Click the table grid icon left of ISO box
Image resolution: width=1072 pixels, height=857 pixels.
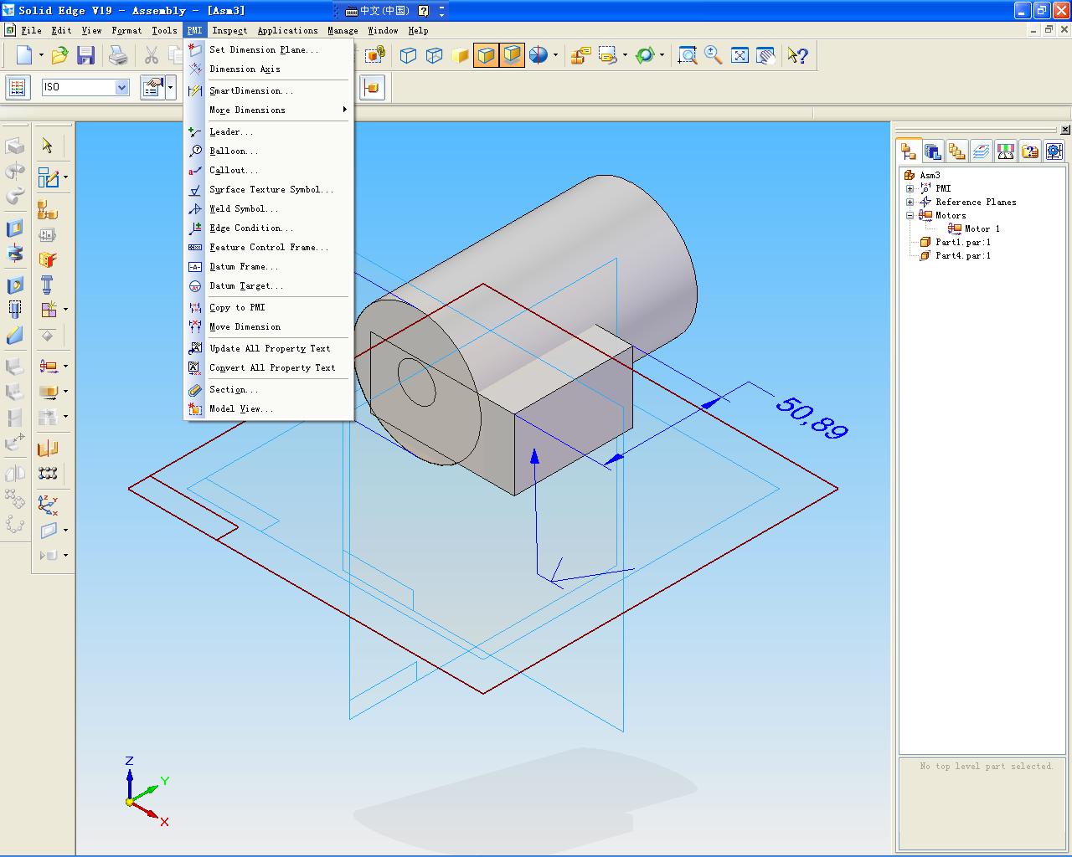pyautogui.click(x=18, y=87)
